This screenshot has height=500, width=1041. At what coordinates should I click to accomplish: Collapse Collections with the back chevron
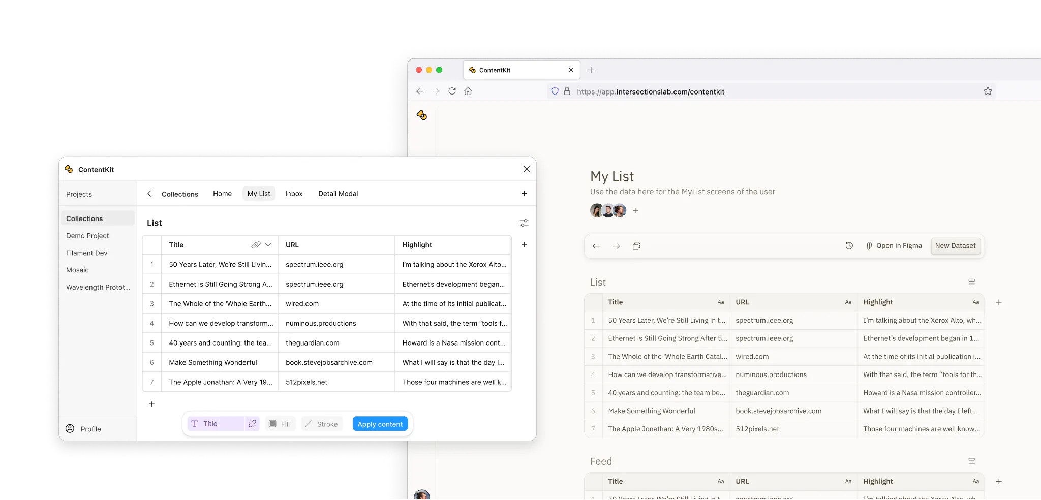pos(149,194)
